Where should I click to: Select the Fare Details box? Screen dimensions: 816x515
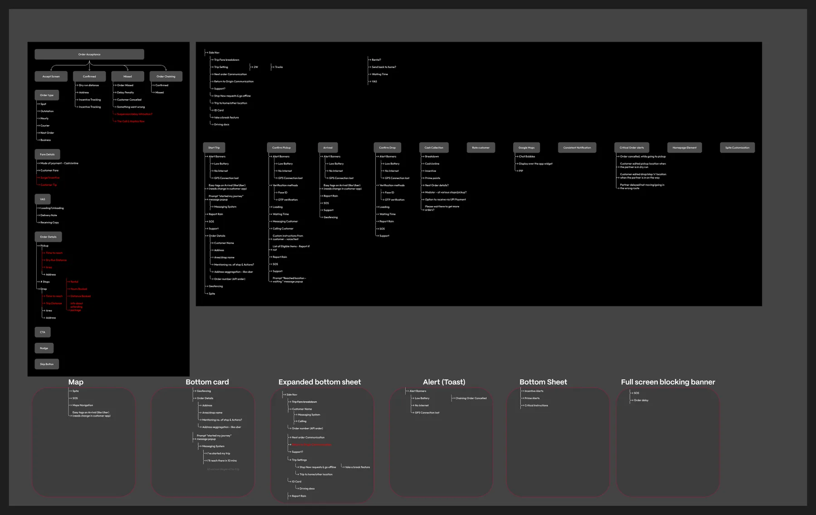coord(47,155)
